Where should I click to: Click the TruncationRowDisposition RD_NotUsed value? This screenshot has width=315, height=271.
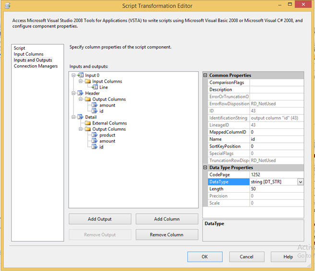pos(263,160)
